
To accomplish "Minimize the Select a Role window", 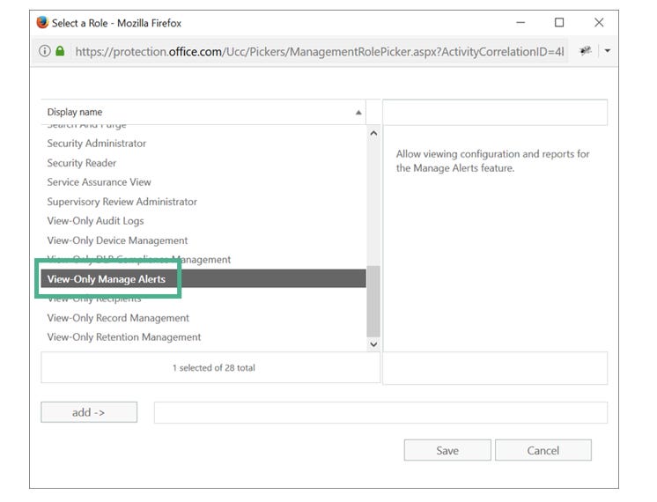I will (520, 23).
